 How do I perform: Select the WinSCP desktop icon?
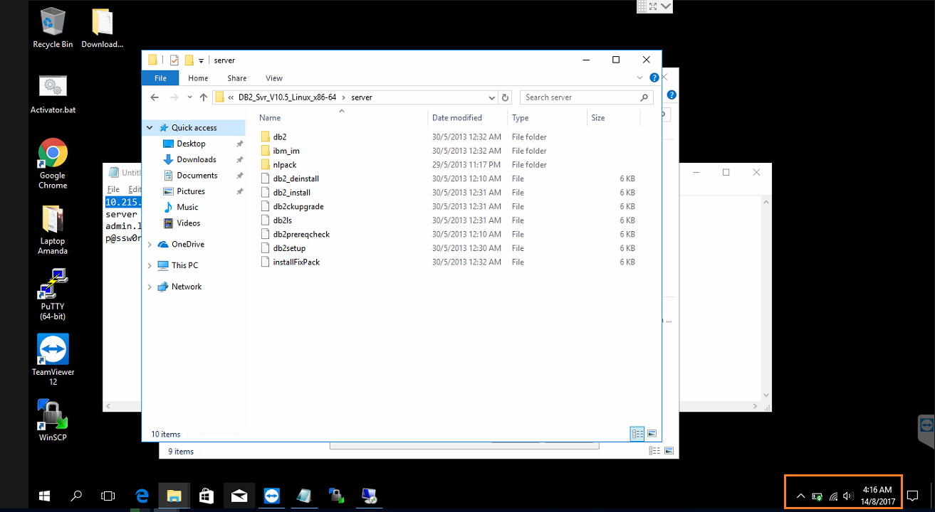coord(53,415)
